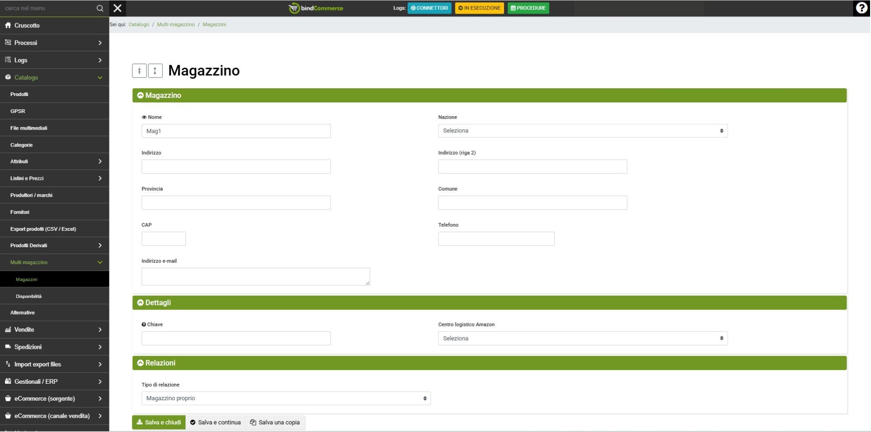
Task: Open Disponibilità in the sidebar menu
Action: (29, 296)
